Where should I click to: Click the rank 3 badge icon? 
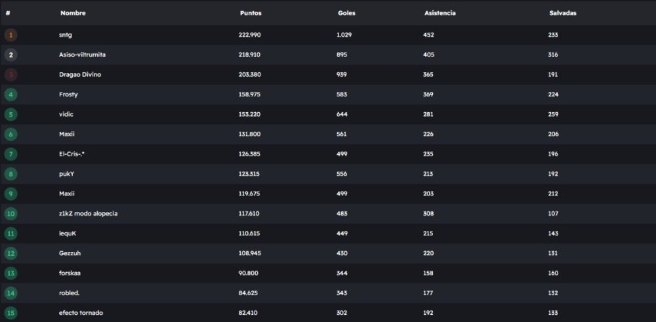click(x=10, y=75)
